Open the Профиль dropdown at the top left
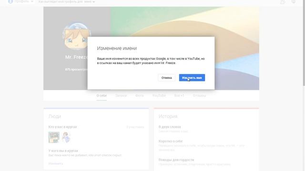The width and height of the screenshot is (305, 171). [21, 1]
